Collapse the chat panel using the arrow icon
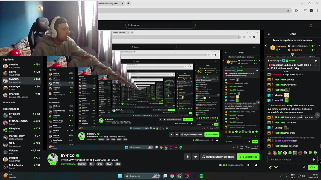This screenshot has height=180, width=321. pos(269,34)
